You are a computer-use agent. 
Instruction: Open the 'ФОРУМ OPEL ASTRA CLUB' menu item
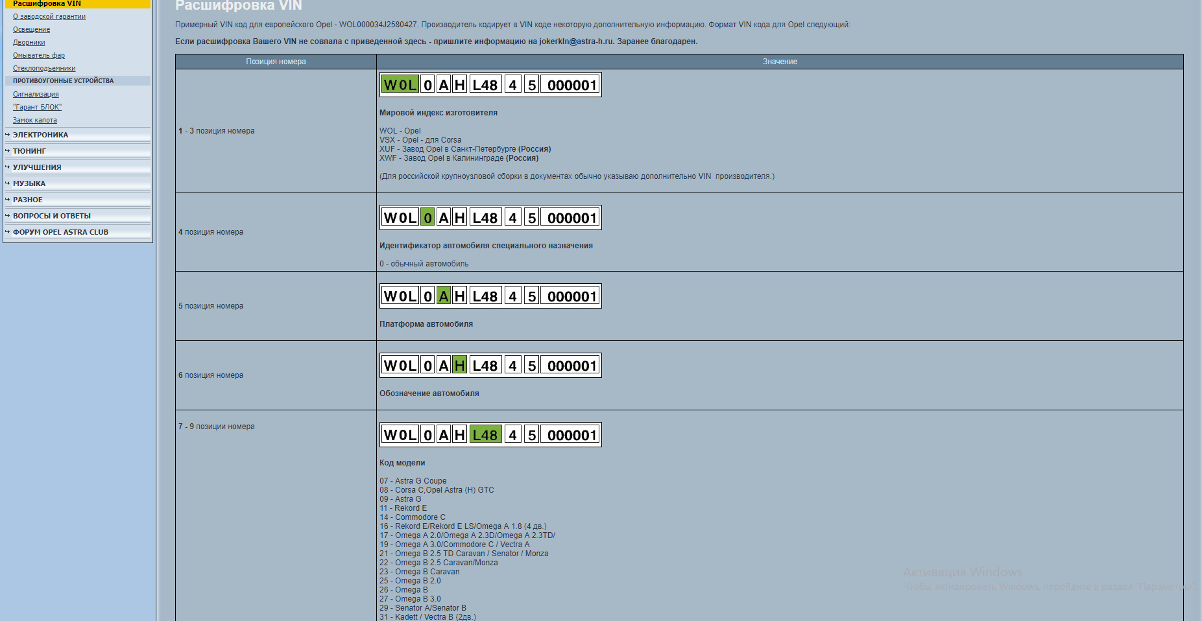click(x=77, y=232)
